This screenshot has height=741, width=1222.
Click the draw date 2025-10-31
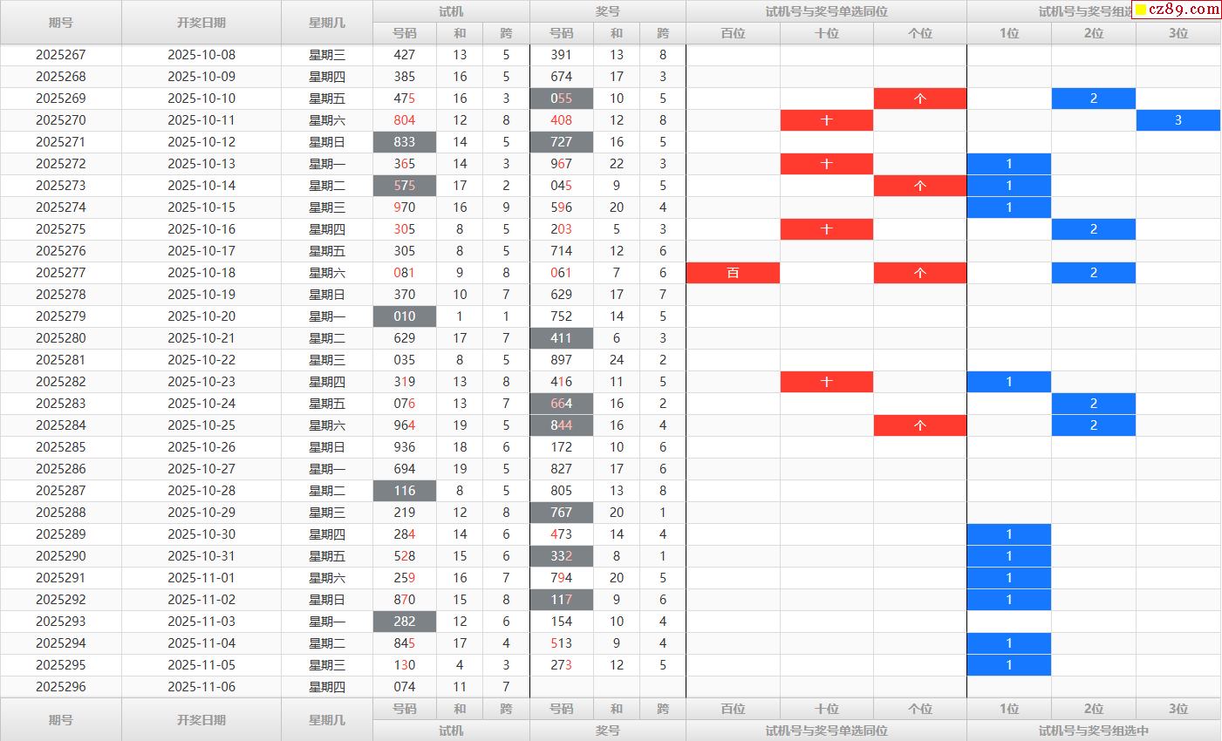[201, 556]
